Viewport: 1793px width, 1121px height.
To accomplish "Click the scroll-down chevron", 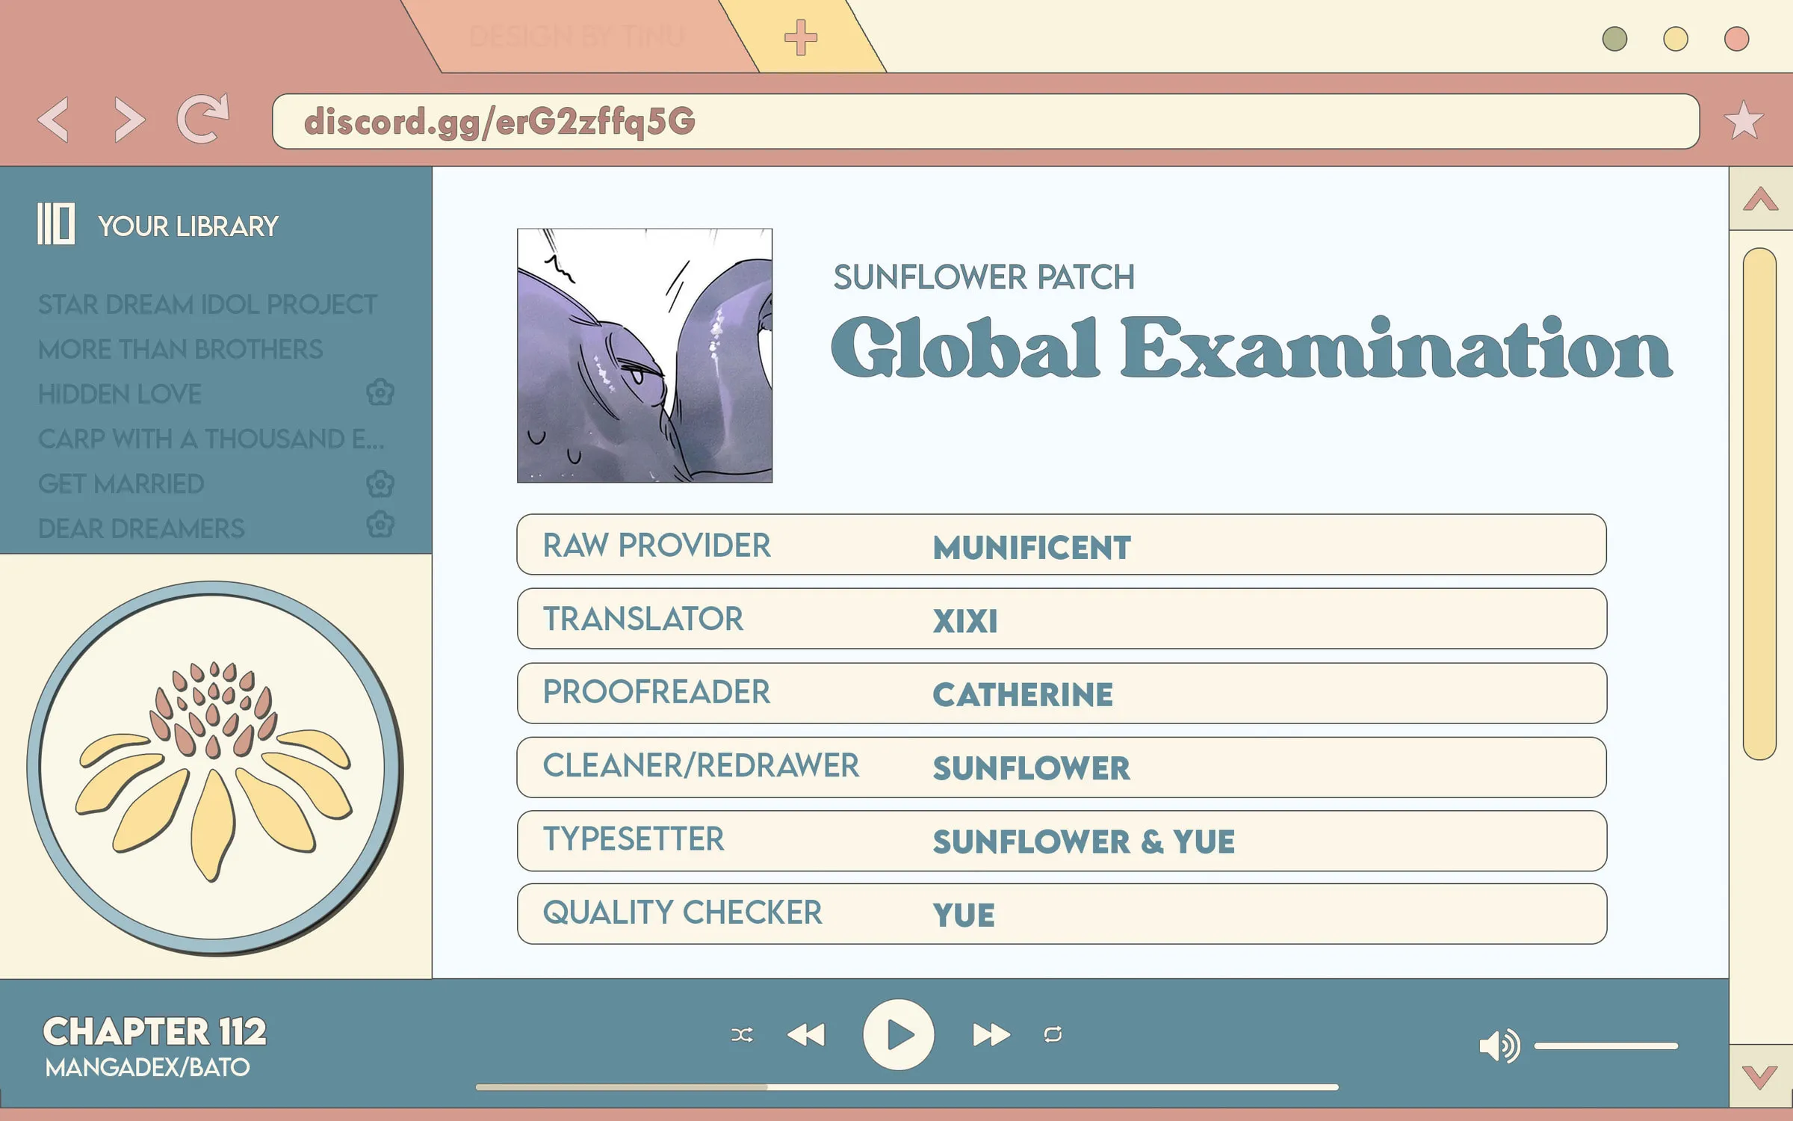I will (x=1760, y=1077).
